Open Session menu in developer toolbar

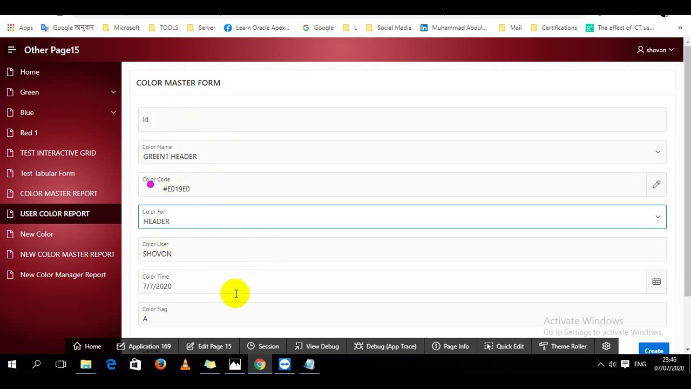coord(263,346)
